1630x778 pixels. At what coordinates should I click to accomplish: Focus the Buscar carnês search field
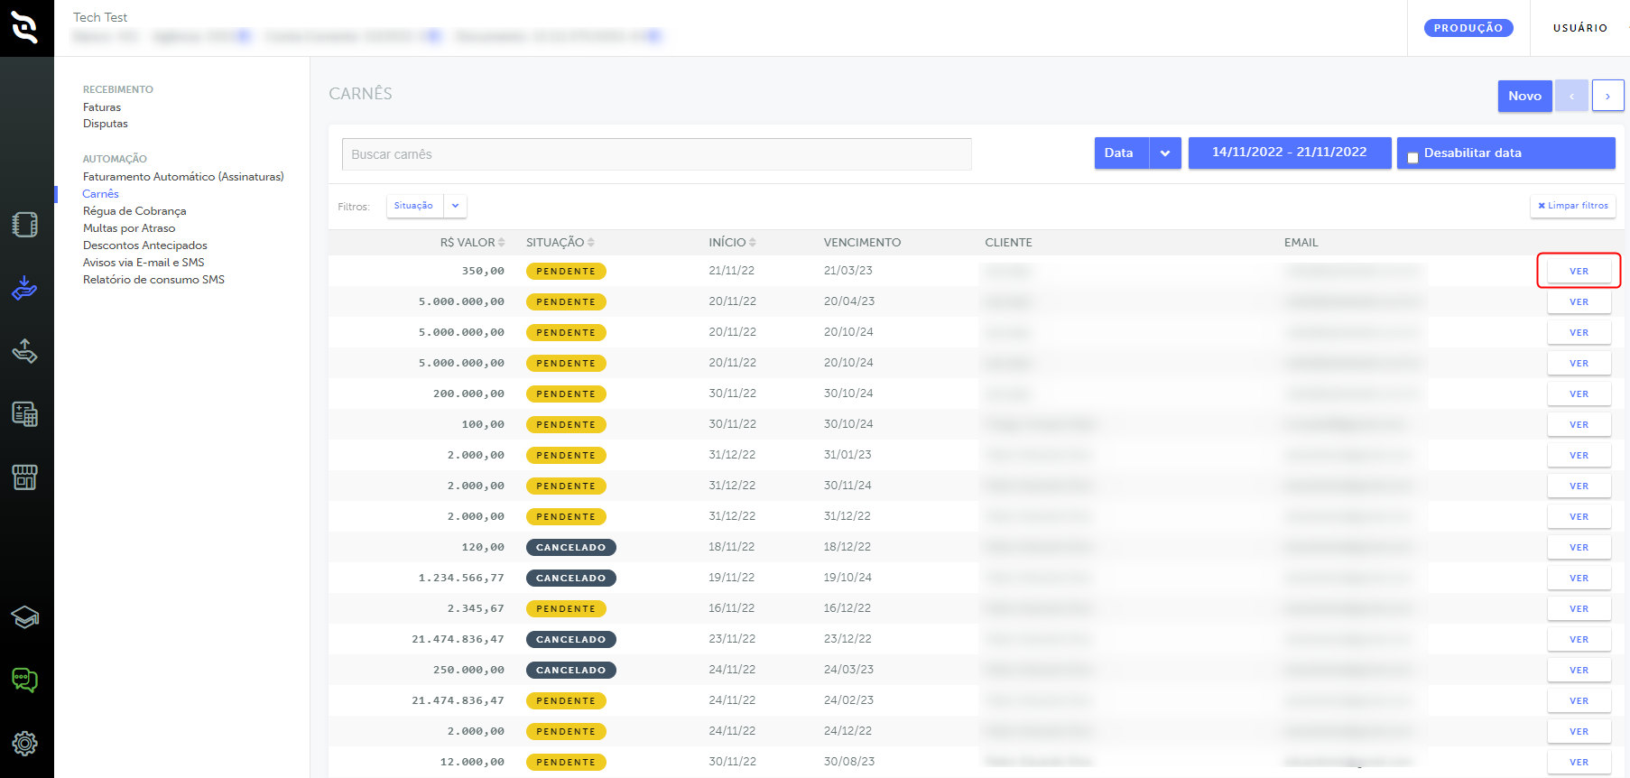click(x=657, y=154)
